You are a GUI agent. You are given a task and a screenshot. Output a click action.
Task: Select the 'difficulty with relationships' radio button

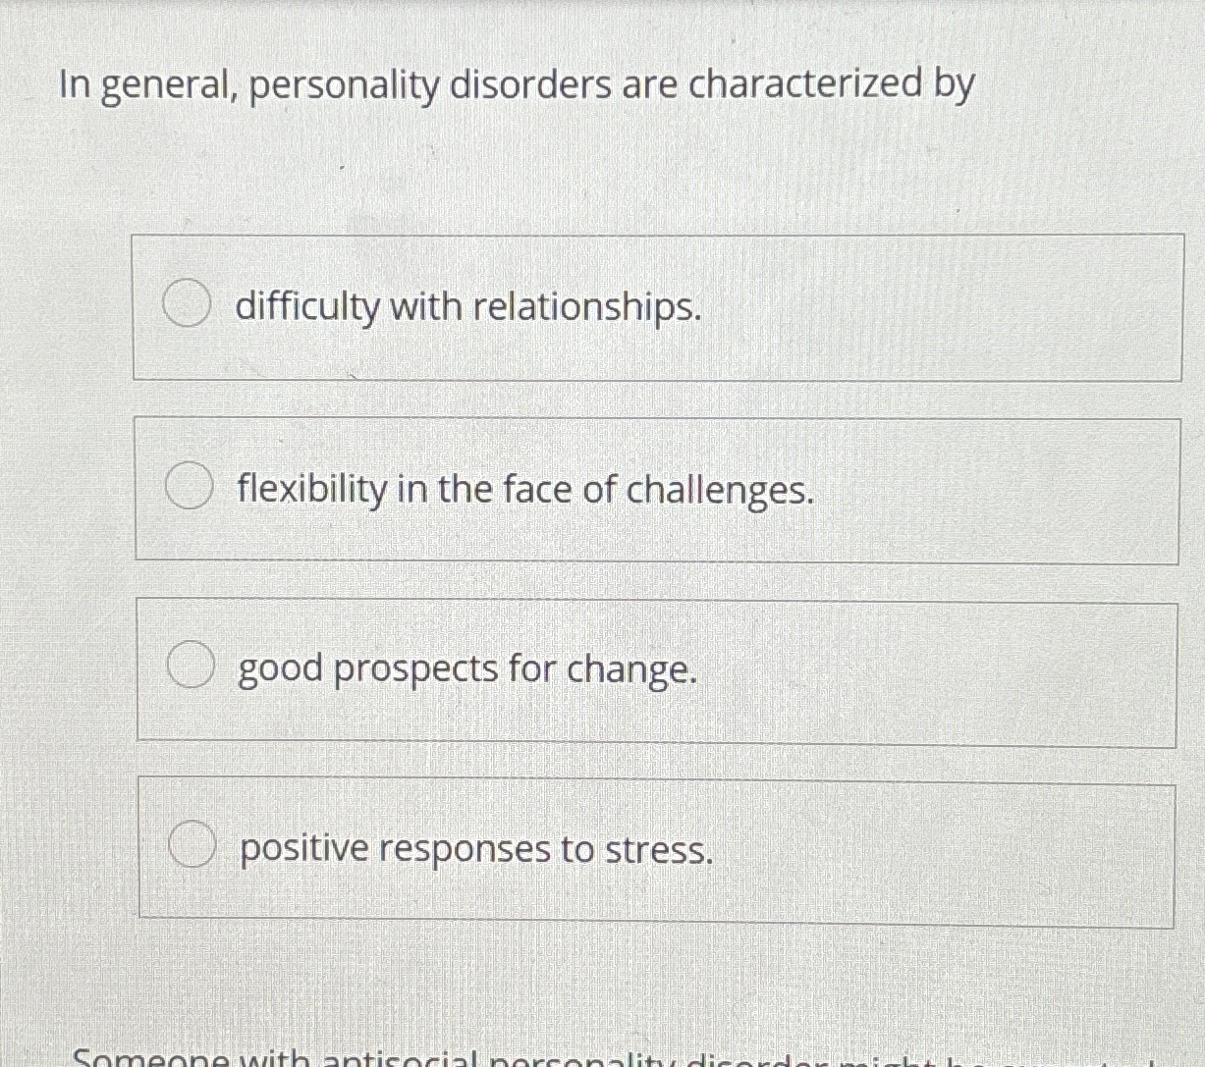187,303
